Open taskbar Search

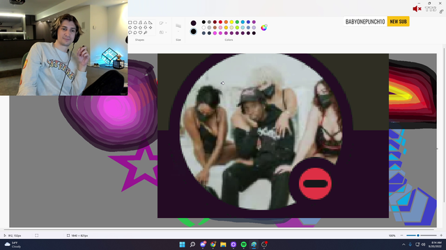tap(192, 244)
